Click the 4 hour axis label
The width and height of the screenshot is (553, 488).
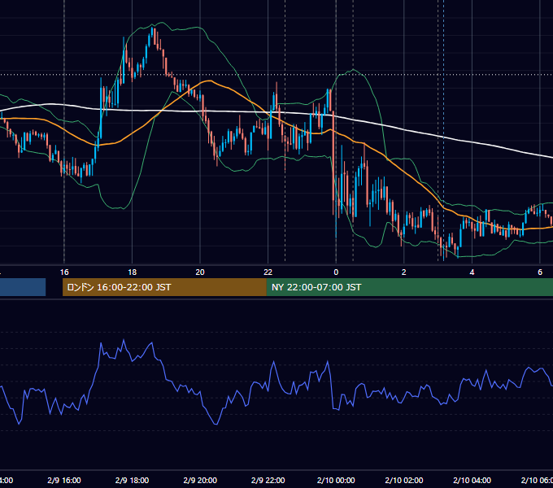472,272
